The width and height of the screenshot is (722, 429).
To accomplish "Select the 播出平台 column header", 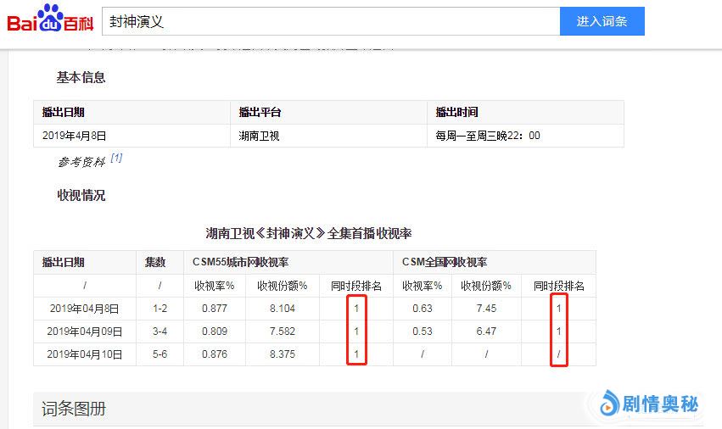I will [x=260, y=112].
